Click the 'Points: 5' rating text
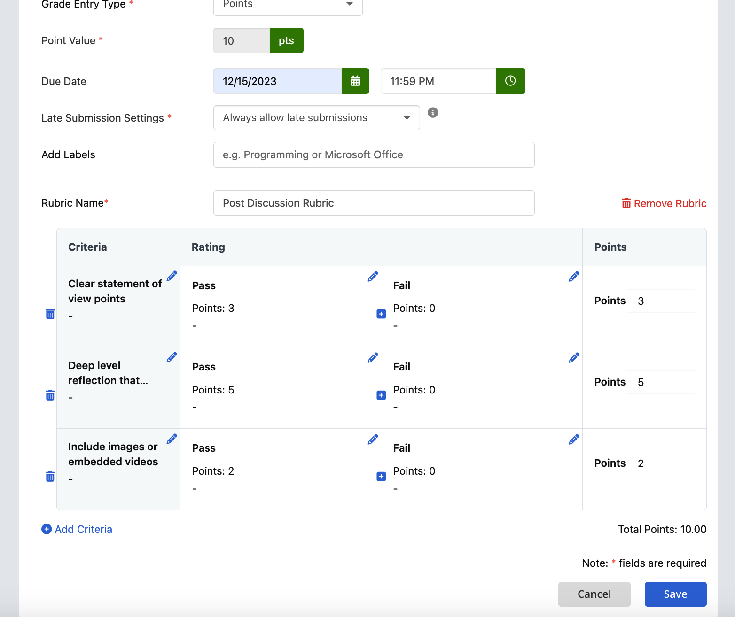The height and width of the screenshot is (617, 735). [x=213, y=390]
